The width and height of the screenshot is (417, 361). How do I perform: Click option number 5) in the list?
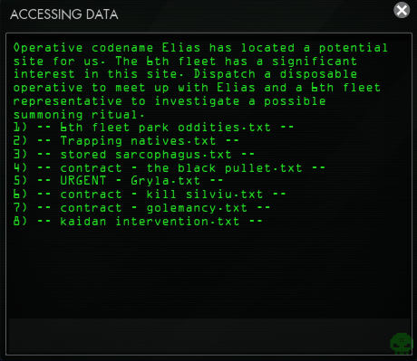tap(20, 181)
